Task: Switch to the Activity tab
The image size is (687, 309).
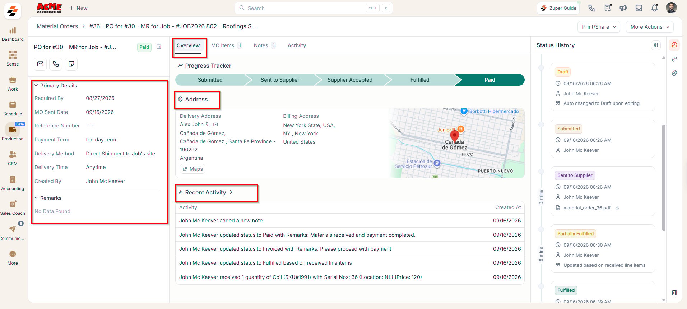Action: pyautogui.click(x=297, y=45)
